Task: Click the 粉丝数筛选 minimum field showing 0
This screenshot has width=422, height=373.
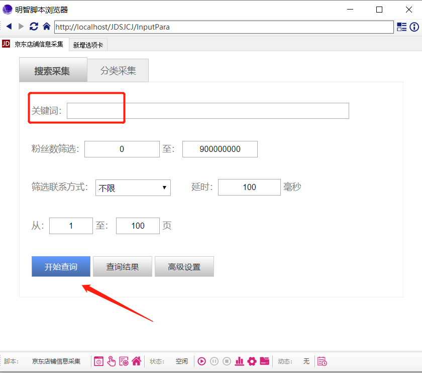Action: point(122,149)
